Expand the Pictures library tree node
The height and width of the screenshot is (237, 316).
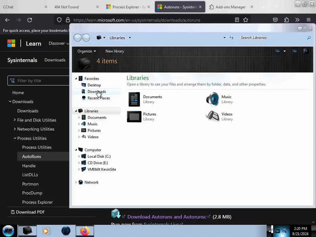pyautogui.click(x=79, y=131)
